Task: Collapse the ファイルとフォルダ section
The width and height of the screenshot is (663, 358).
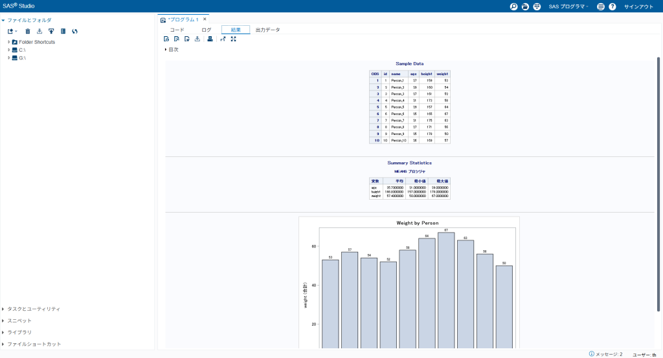Action: point(3,20)
